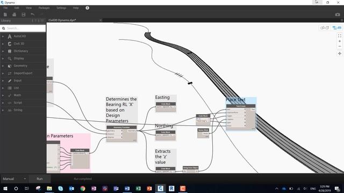Undo the last action
The image size is (344, 193).
point(32,14)
